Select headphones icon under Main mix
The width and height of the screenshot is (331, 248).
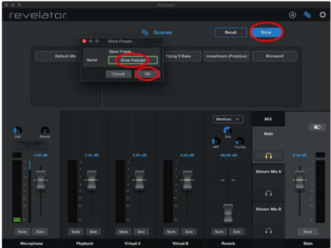coord(269,156)
